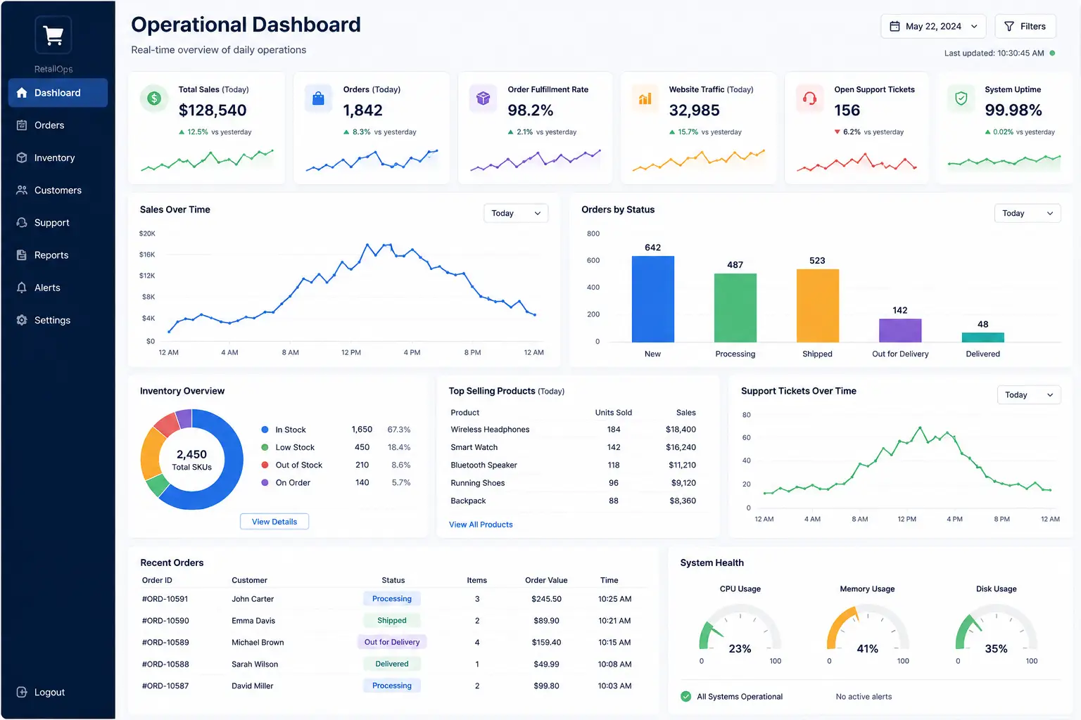Screen dimensions: 1081x720
Task: Click the Open Support Tickets headset icon
Action: pyautogui.click(x=810, y=99)
